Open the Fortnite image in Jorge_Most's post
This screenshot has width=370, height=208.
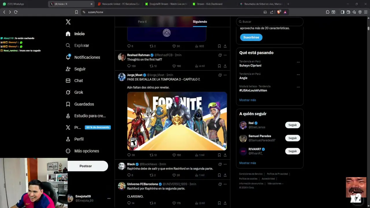click(177, 121)
